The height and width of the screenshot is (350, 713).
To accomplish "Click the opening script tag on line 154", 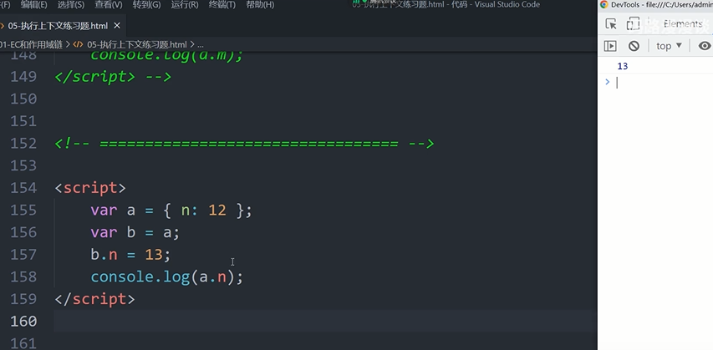I will pos(90,188).
